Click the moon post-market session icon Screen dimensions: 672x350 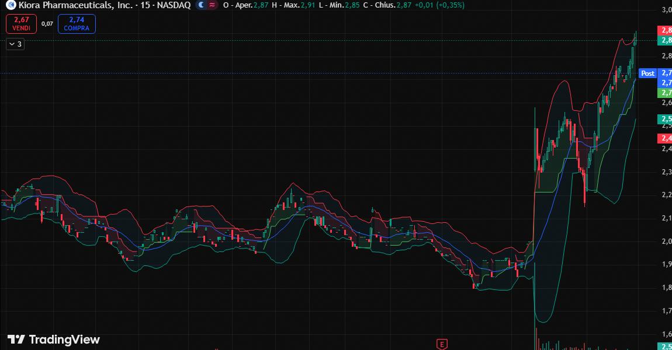click(x=201, y=5)
